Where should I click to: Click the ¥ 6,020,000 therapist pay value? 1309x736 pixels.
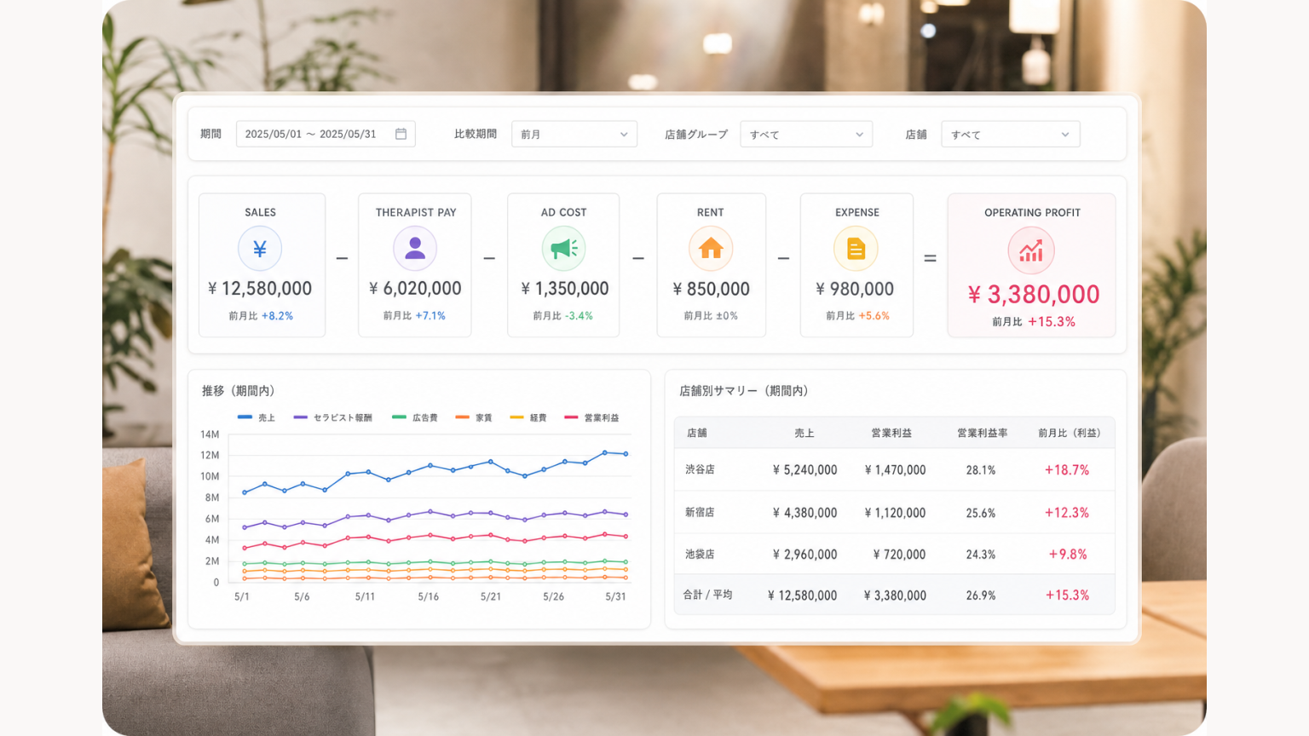[415, 289]
